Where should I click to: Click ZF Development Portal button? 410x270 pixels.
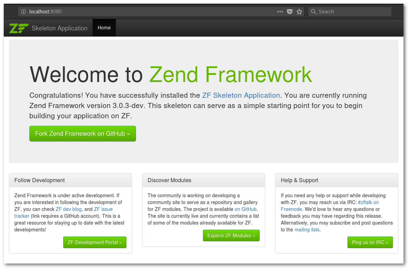point(95,242)
